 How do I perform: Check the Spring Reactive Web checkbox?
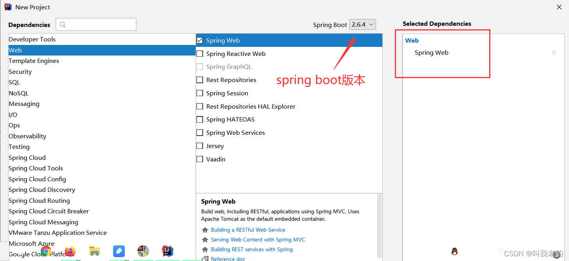coord(200,54)
